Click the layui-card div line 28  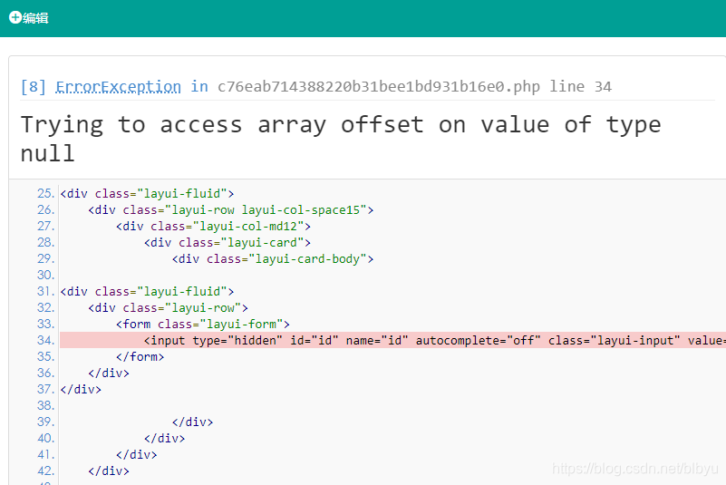click(227, 242)
